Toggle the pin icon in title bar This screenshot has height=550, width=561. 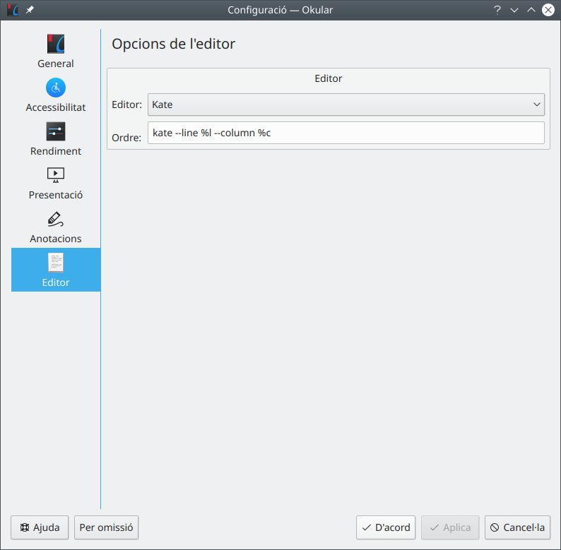[x=30, y=10]
